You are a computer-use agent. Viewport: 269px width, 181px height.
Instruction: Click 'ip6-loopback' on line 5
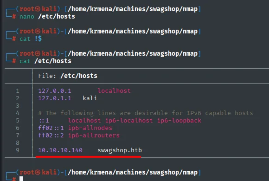tap(179, 121)
